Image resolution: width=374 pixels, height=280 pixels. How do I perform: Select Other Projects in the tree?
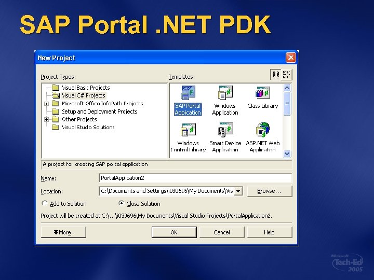pyautogui.click(x=79, y=119)
